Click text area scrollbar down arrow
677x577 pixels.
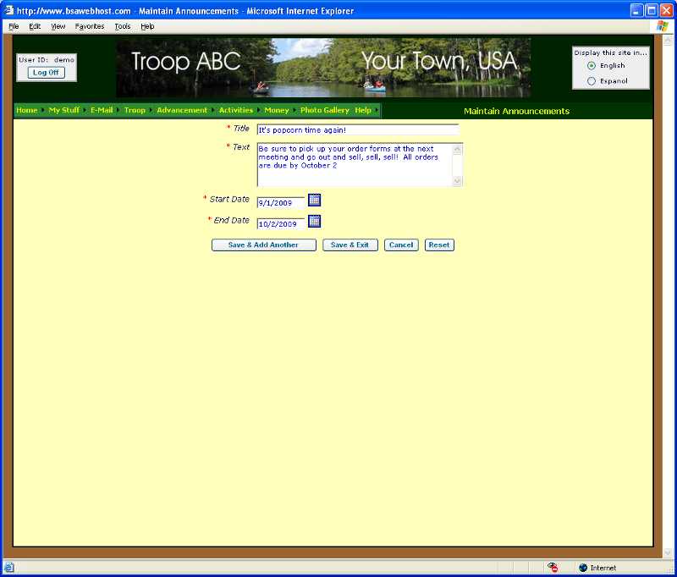pyautogui.click(x=457, y=181)
